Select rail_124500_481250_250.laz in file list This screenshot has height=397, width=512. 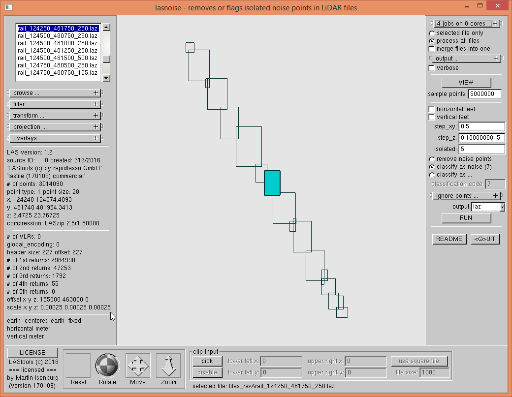click(x=58, y=50)
